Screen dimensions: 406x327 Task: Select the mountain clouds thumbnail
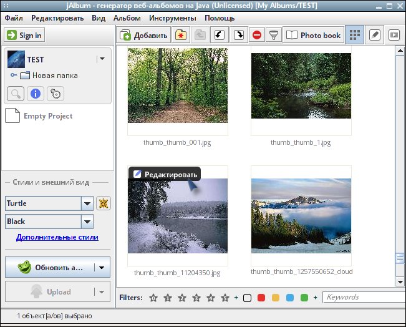point(301,216)
